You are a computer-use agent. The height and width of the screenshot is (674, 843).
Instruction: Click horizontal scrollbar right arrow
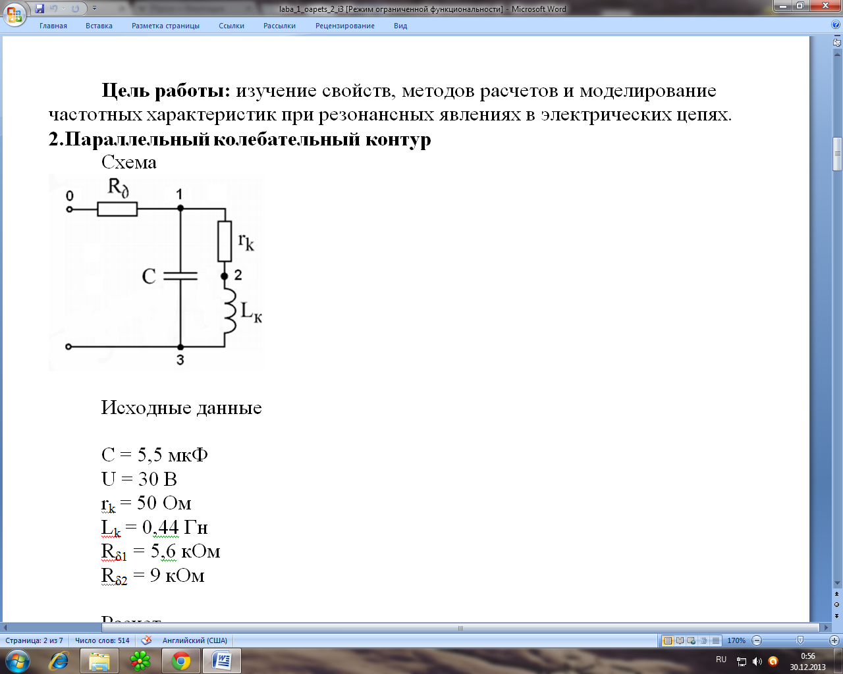tap(826, 628)
